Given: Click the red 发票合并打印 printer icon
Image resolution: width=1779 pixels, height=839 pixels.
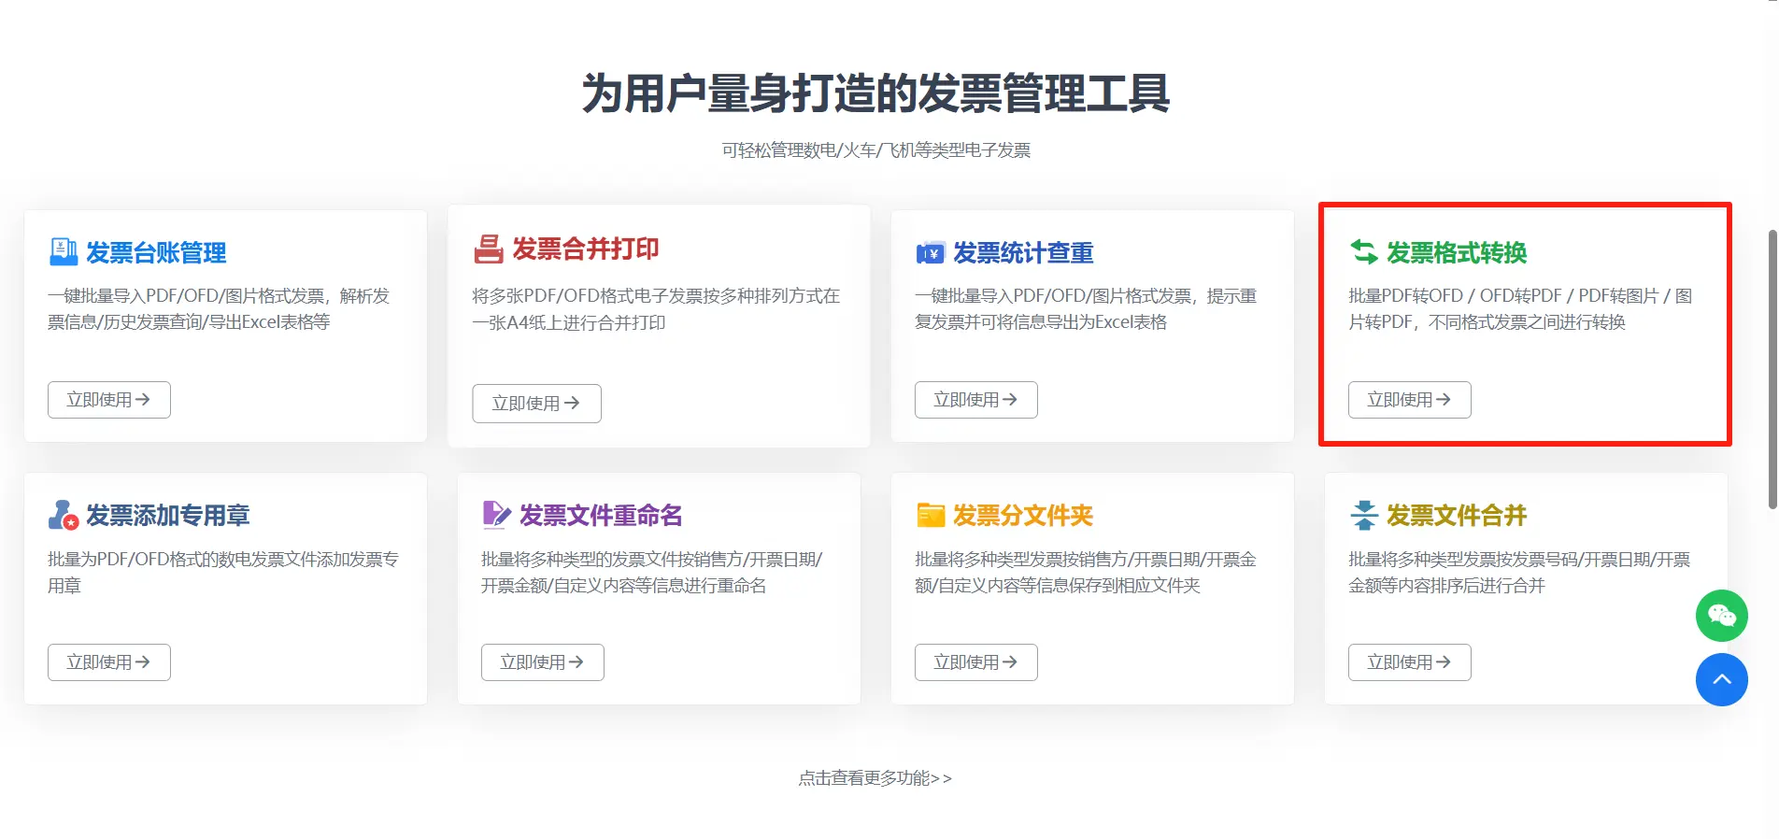Looking at the screenshot, I should pos(489,249).
